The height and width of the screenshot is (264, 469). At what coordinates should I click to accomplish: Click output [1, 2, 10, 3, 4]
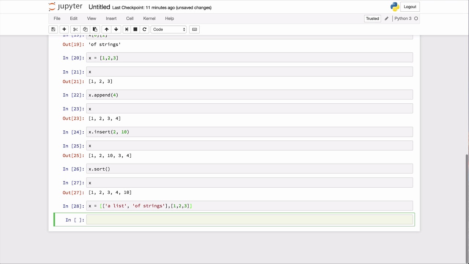tap(110, 155)
